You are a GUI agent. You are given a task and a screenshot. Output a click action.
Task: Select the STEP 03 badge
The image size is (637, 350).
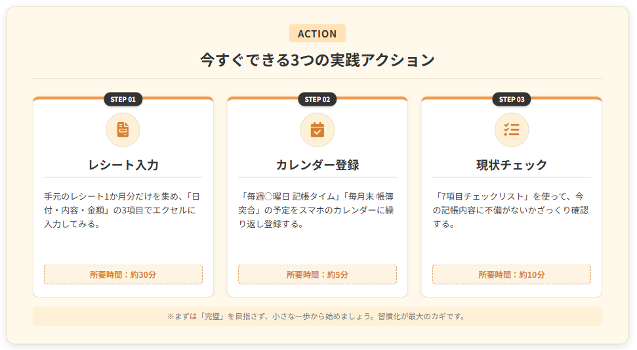click(x=512, y=99)
